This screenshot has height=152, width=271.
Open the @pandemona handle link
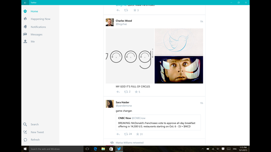coord(124,106)
